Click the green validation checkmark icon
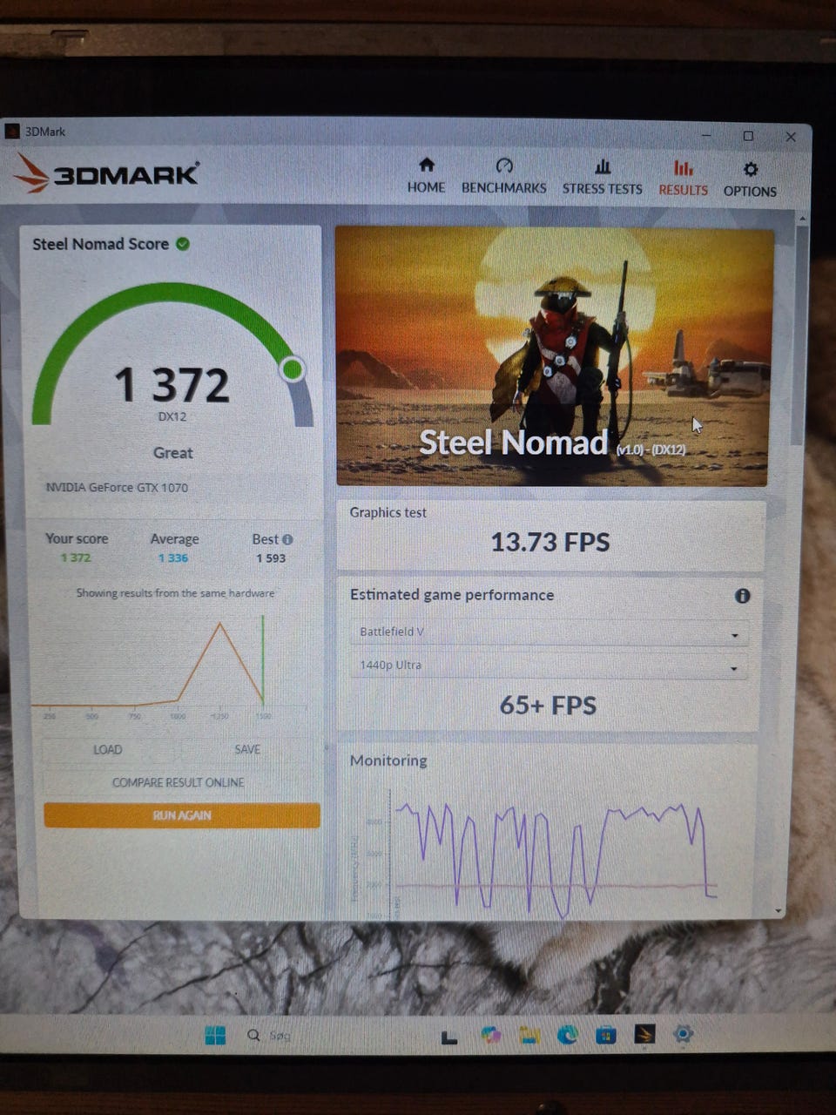The width and height of the screenshot is (836, 1115). pyautogui.click(x=183, y=244)
